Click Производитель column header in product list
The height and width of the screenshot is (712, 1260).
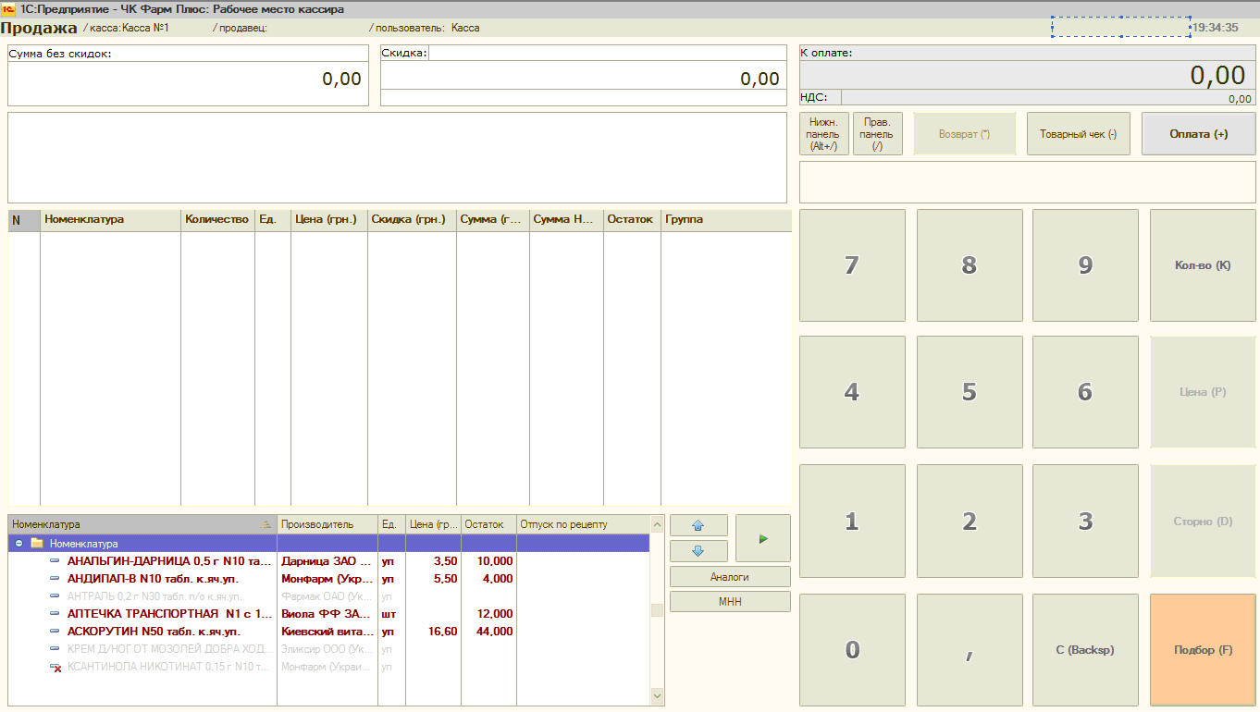(x=327, y=524)
